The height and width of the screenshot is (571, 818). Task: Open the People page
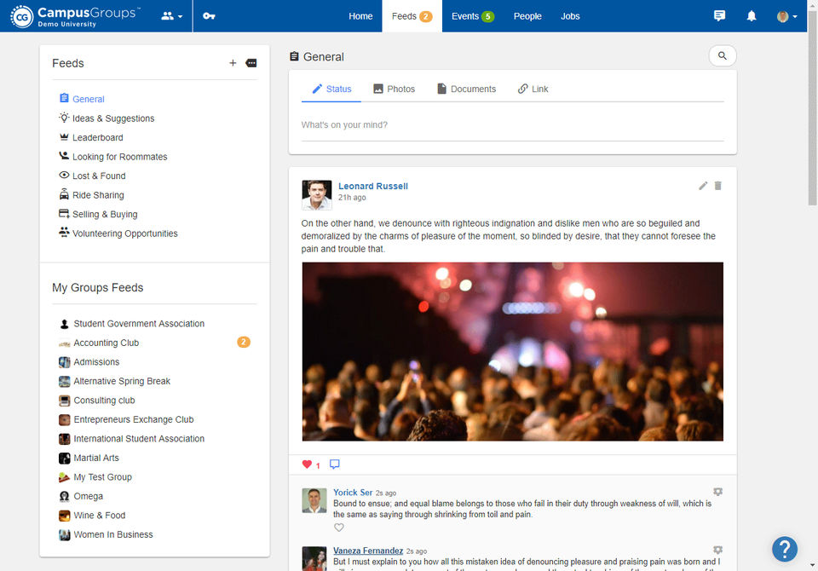coord(527,16)
